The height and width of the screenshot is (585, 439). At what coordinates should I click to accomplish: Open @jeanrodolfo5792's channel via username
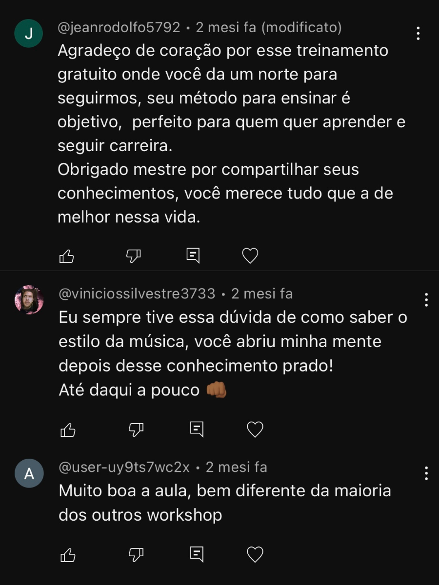(119, 27)
